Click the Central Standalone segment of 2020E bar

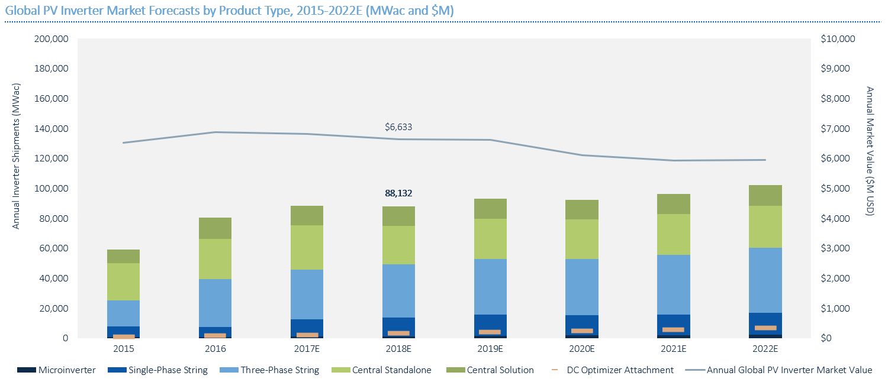(x=581, y=239)
